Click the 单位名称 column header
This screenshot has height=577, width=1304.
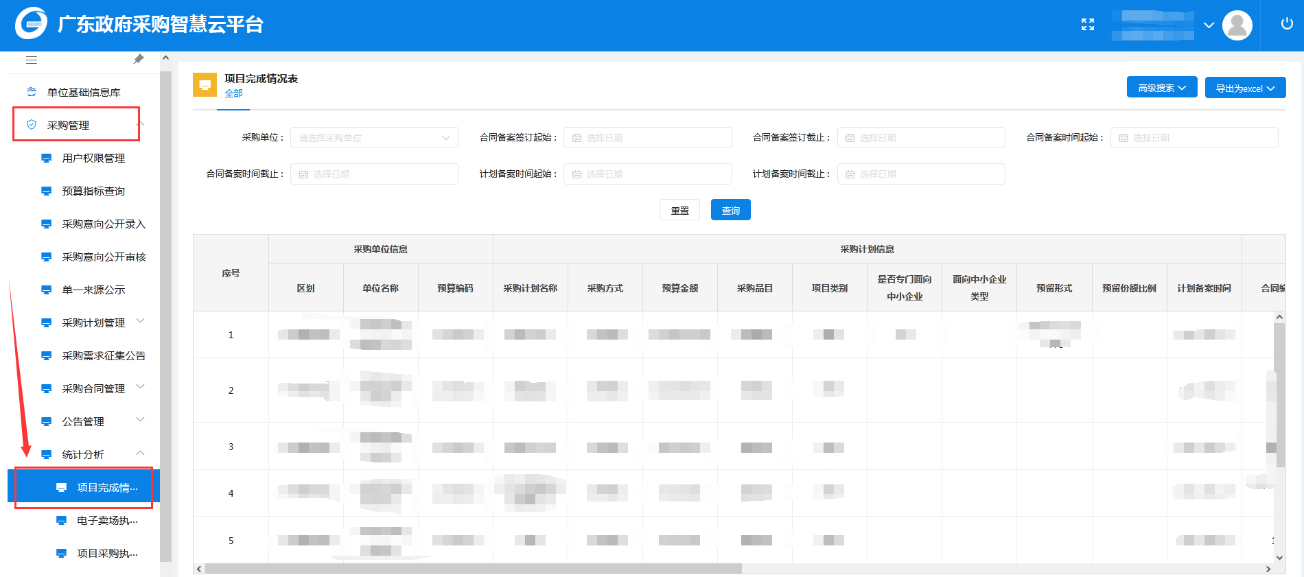coord(381,288)
